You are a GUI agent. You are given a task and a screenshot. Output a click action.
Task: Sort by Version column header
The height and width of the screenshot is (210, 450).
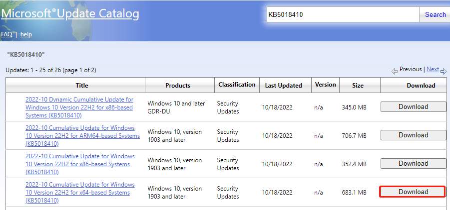[x=325, y=85]
